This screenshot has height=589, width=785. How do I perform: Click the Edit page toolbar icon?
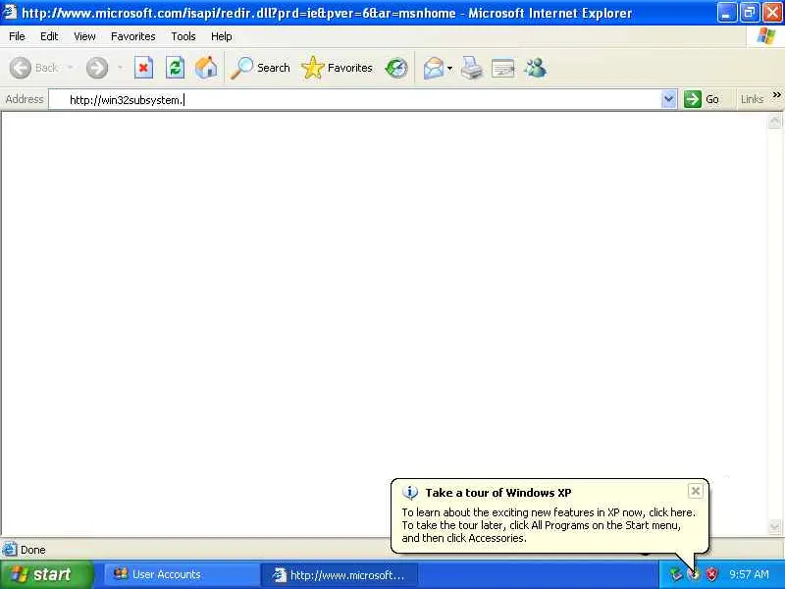pos(503,68)
